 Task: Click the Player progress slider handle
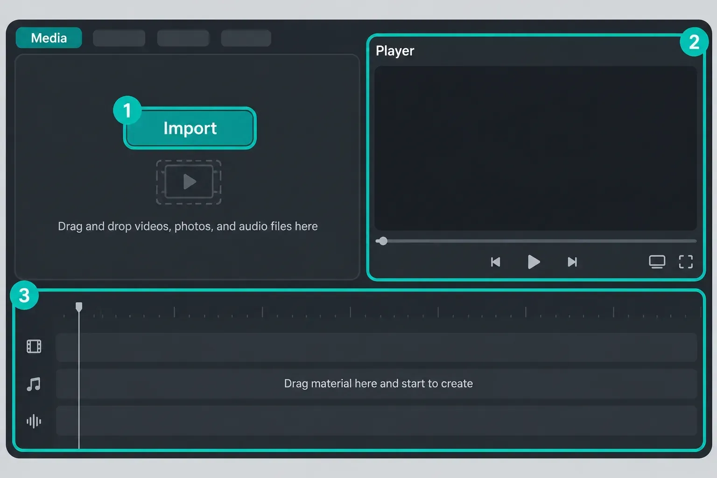pyautogui.click(x=383, y=241)
